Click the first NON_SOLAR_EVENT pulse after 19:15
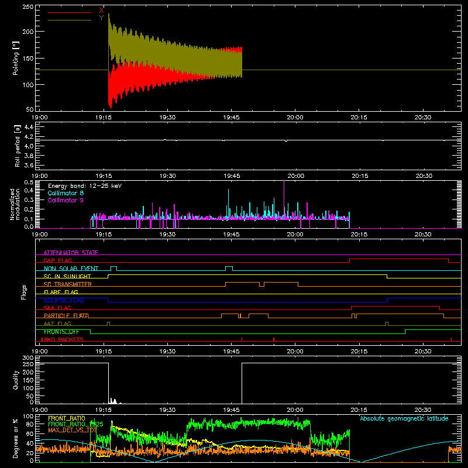Screen dimensions: 468x468 pos(113,269)
